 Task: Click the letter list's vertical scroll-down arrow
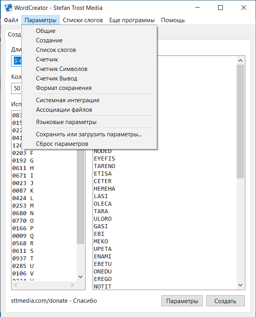pyautogui.click(x=80, y=277)
